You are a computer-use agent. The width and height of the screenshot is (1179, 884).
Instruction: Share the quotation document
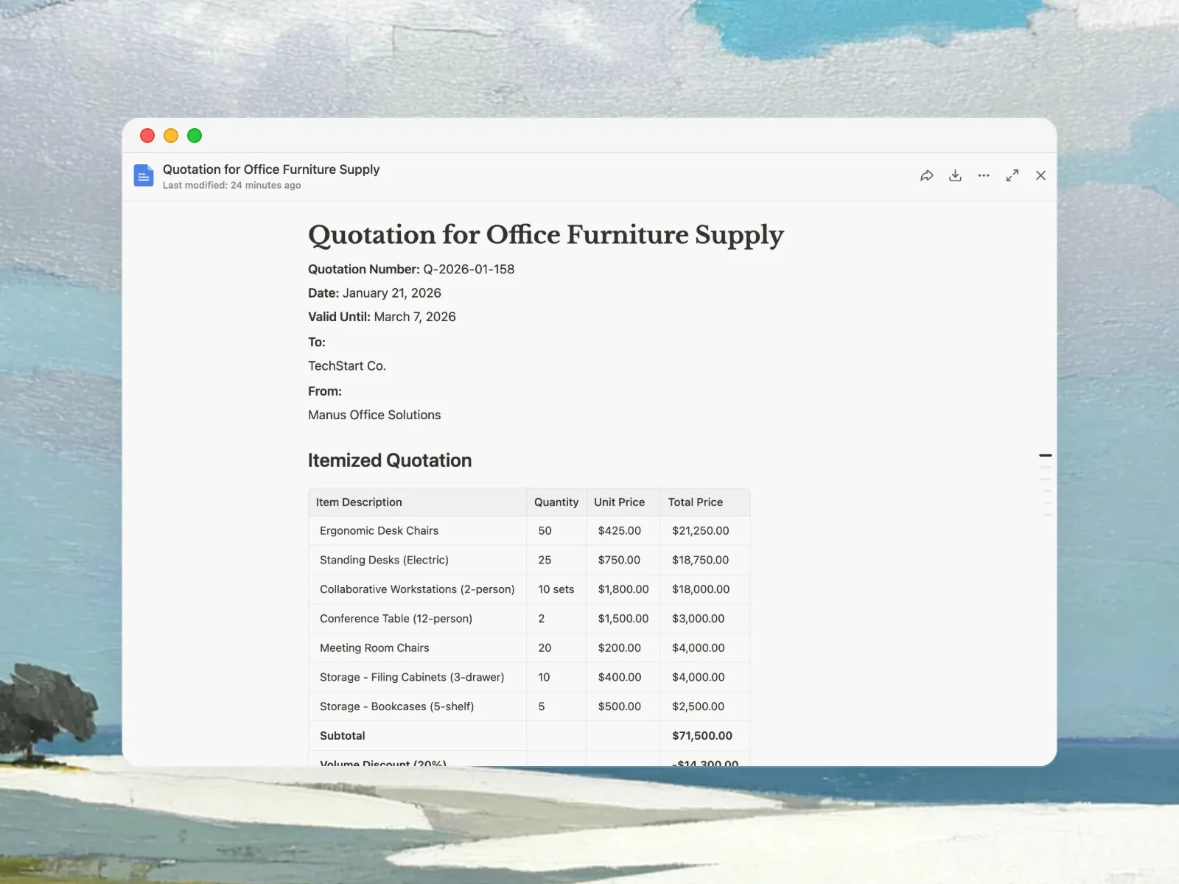[x=927, y=175]
